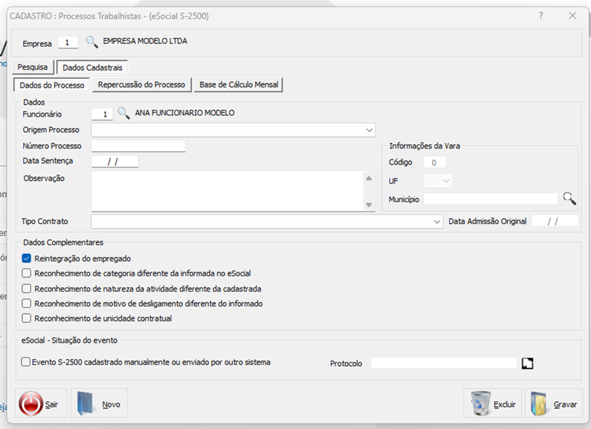591x429 pixels.
Task: Open the help question mark in title bar
Action: coord(541,16)
